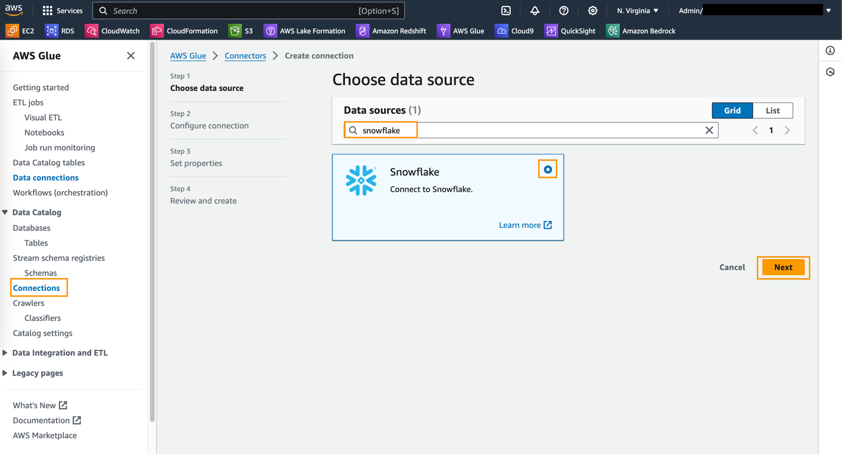Open the S3 favorite shortcut
842x454 pixels.
pyautogui.click(x=241, y=31)
